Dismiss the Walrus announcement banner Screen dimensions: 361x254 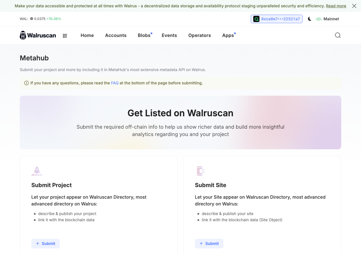354,6
